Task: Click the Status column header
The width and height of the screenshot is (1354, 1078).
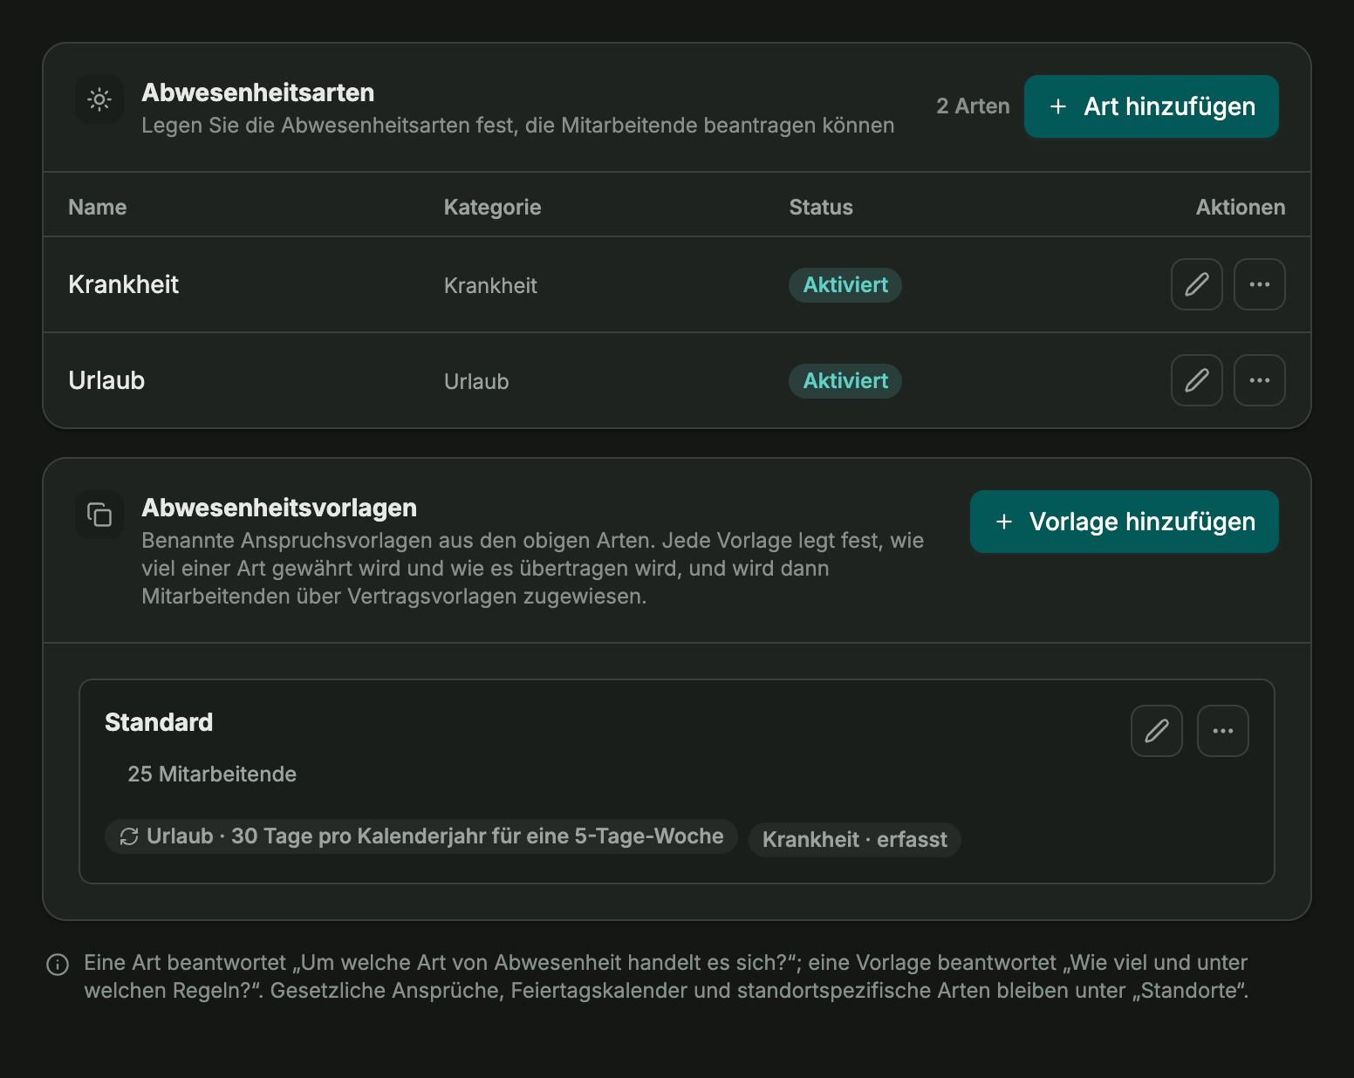Action: click(x=821, y=208)
